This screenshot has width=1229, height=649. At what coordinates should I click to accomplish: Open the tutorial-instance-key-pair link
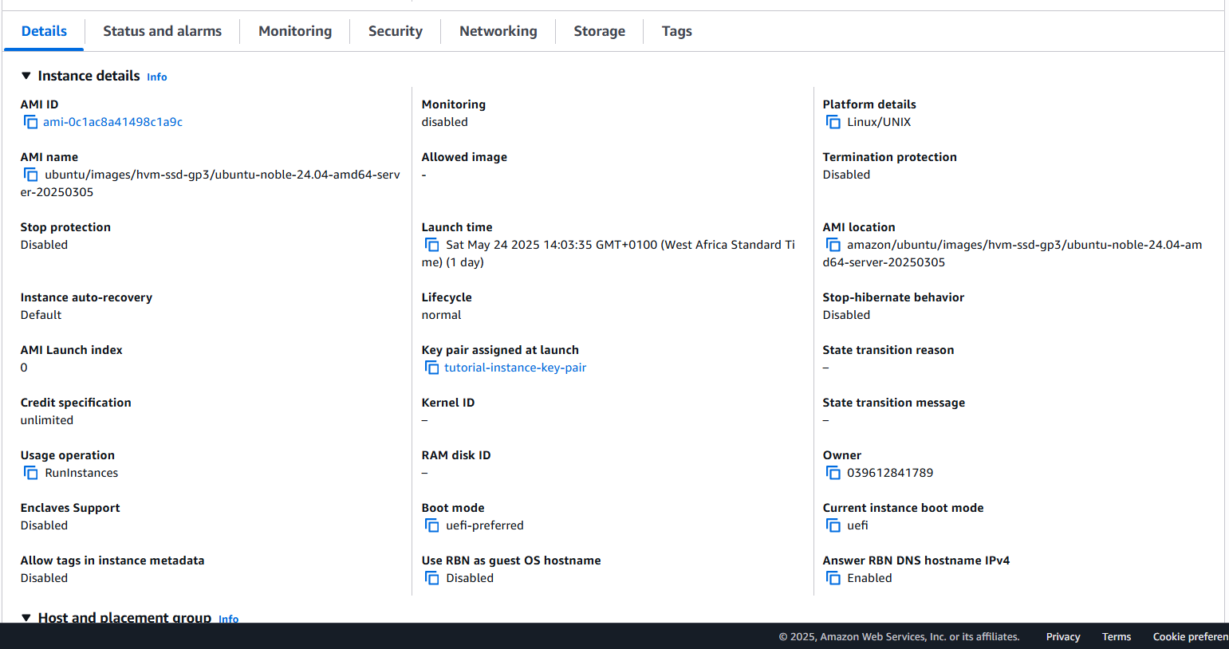point(514,368)
